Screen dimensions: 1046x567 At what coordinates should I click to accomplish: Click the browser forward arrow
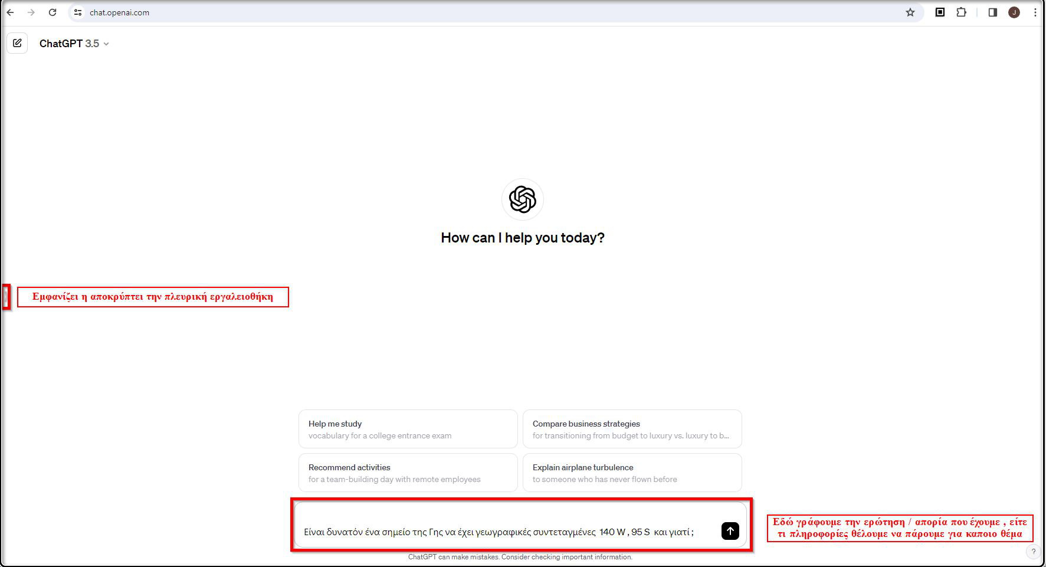[31, 12]
